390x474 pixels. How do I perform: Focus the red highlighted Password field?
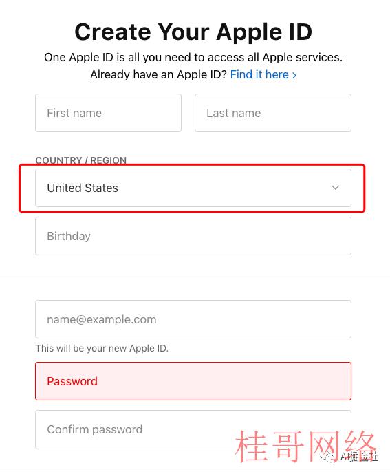click(193, 381)
